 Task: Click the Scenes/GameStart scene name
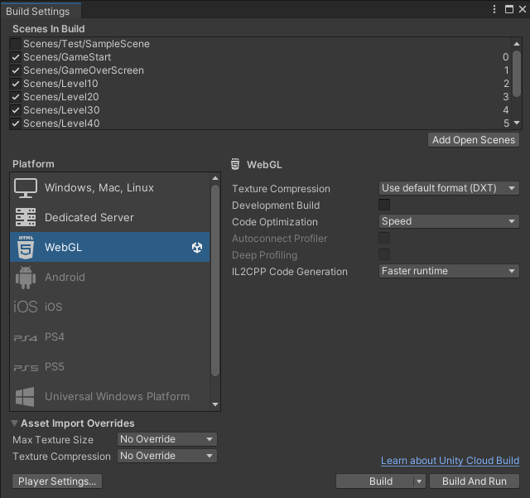pyautogui.click(x=67, y=57)
